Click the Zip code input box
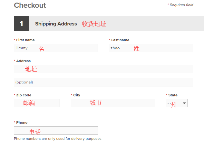 pyautogui.click(x=37, y=103)
